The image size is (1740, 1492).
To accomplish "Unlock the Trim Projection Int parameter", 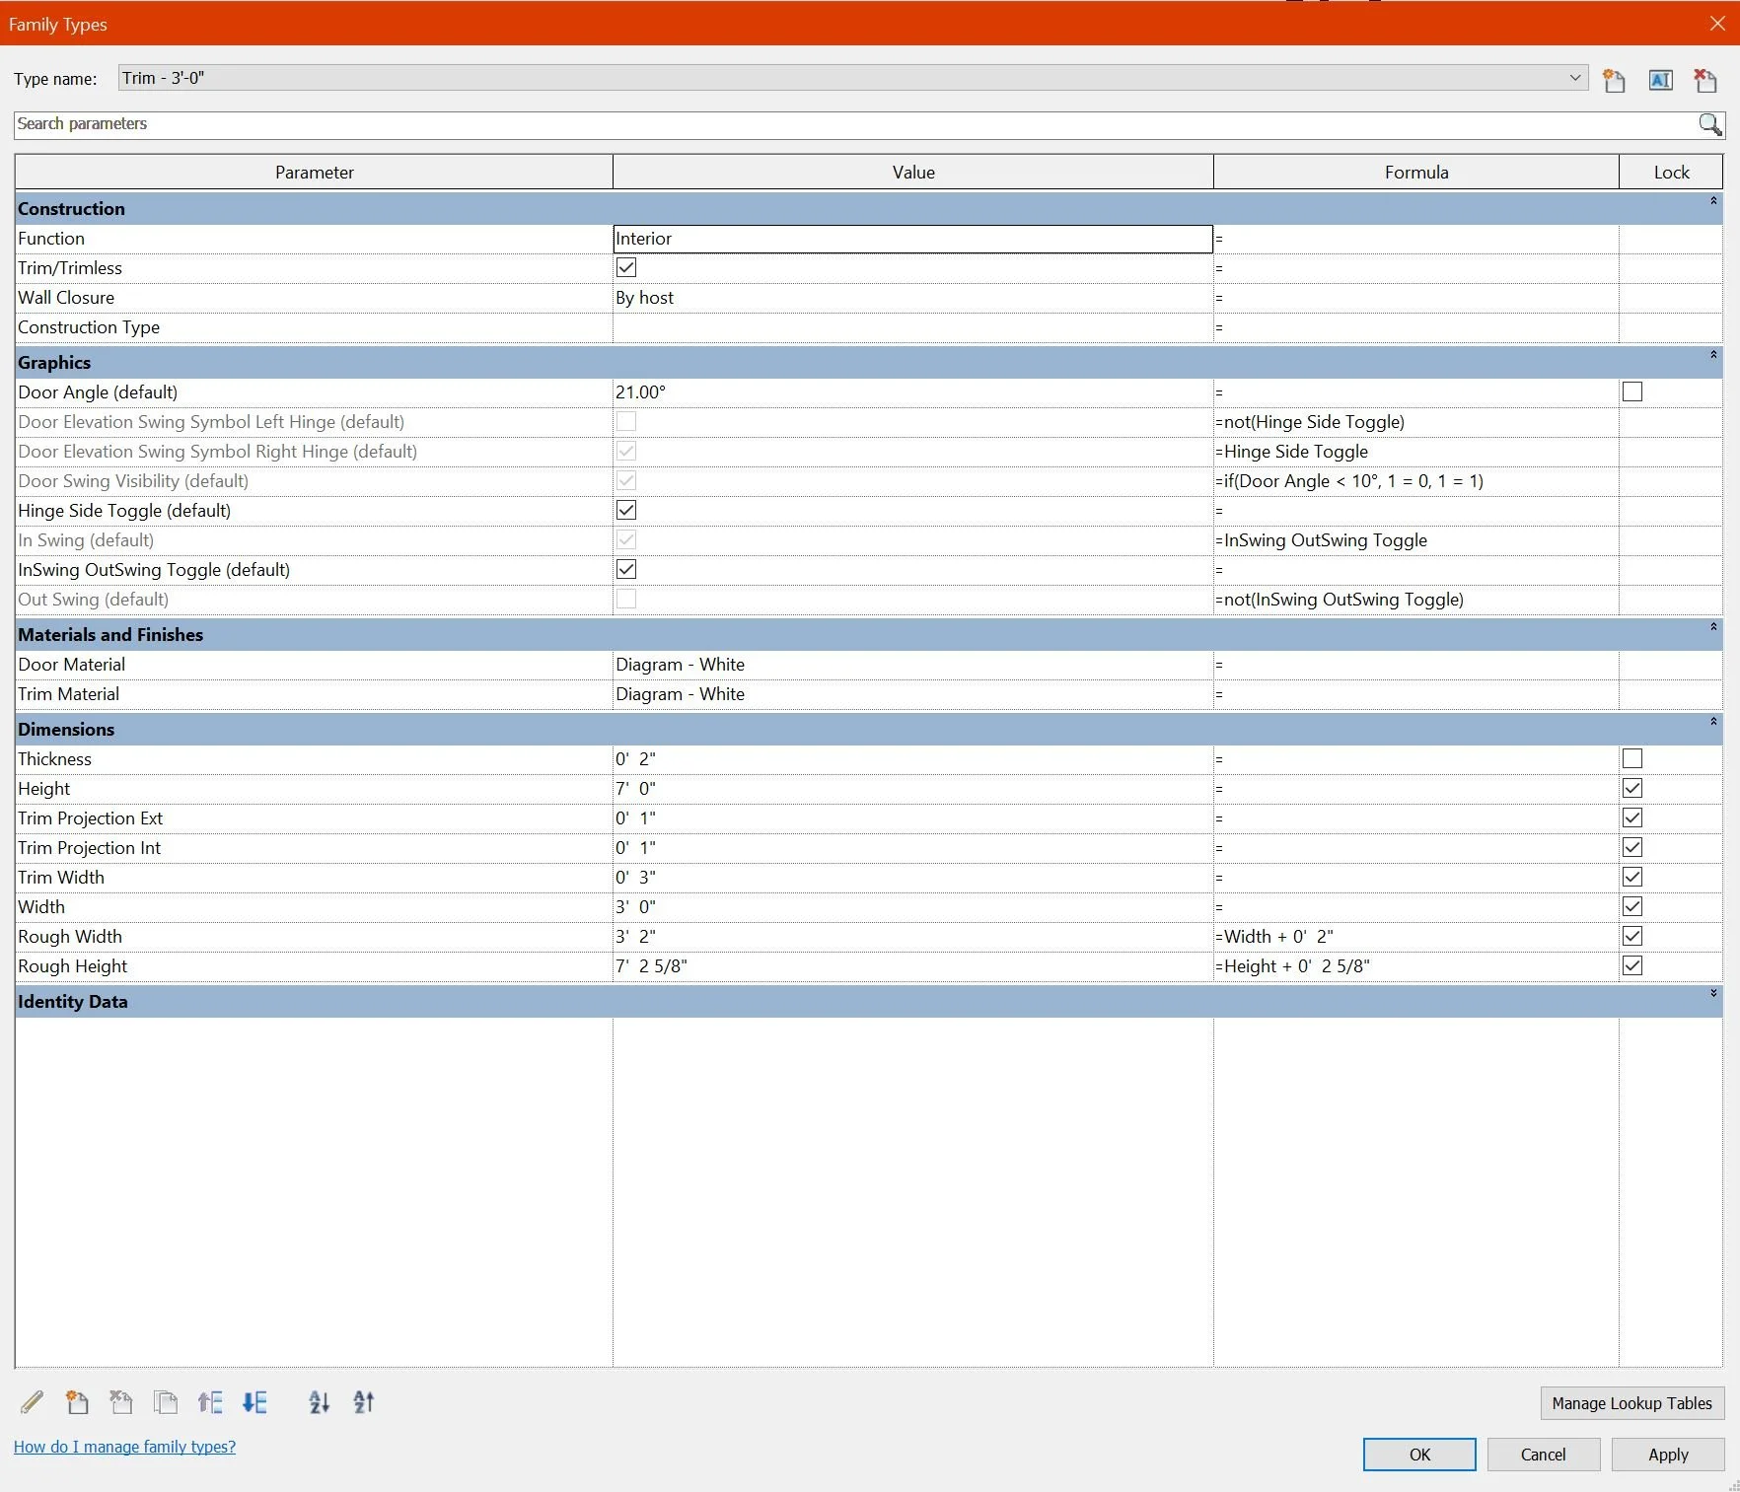I will pos(1632,847).
